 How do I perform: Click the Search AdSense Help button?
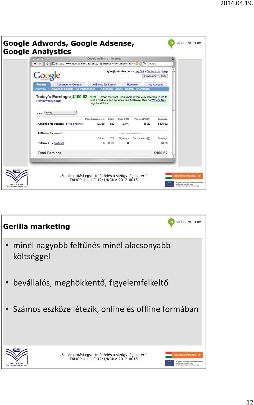[155, 76]
